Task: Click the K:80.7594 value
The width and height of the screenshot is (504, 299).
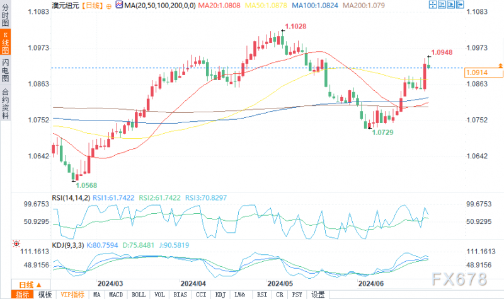Action: point(102,245)
